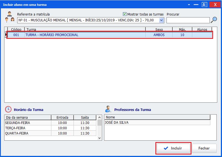Click the Dia da semana column header

[28, 118]
